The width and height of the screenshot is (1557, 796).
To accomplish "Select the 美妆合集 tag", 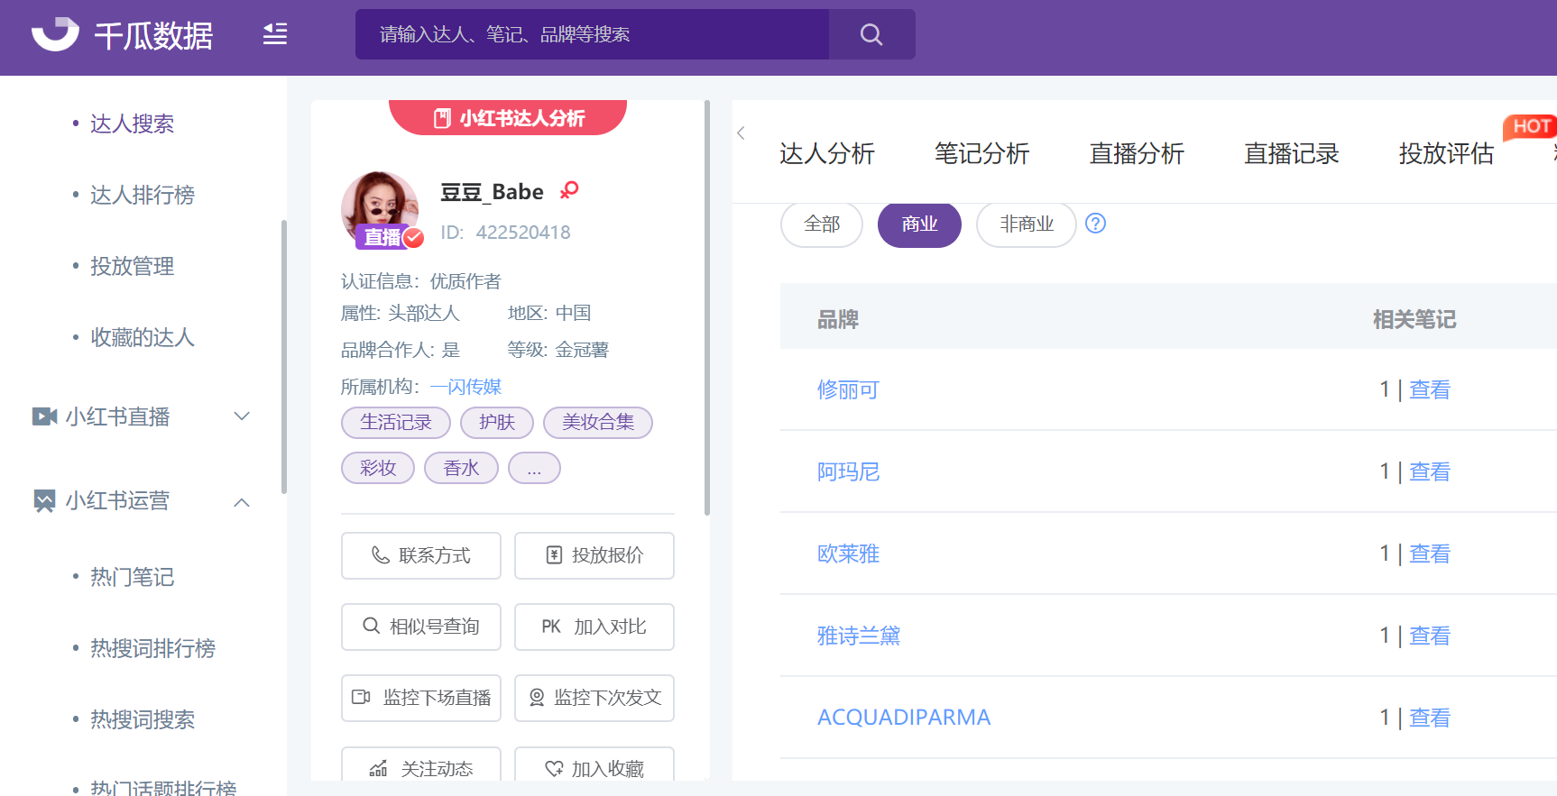I will click(x=598, y=422).
